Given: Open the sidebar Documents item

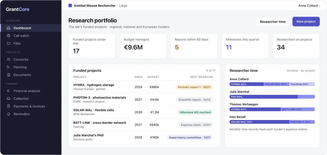Looking at the screenshot, I should click(x=31, y=75).
